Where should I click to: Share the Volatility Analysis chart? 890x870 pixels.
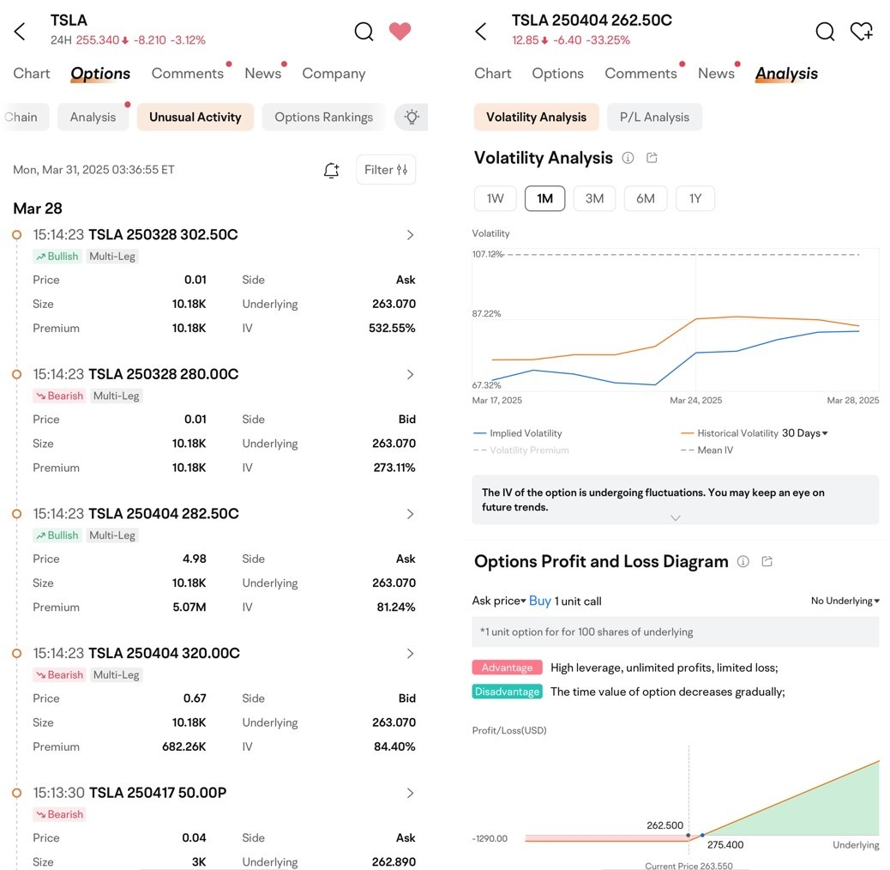pyautogui.click(x=652, y=158)
